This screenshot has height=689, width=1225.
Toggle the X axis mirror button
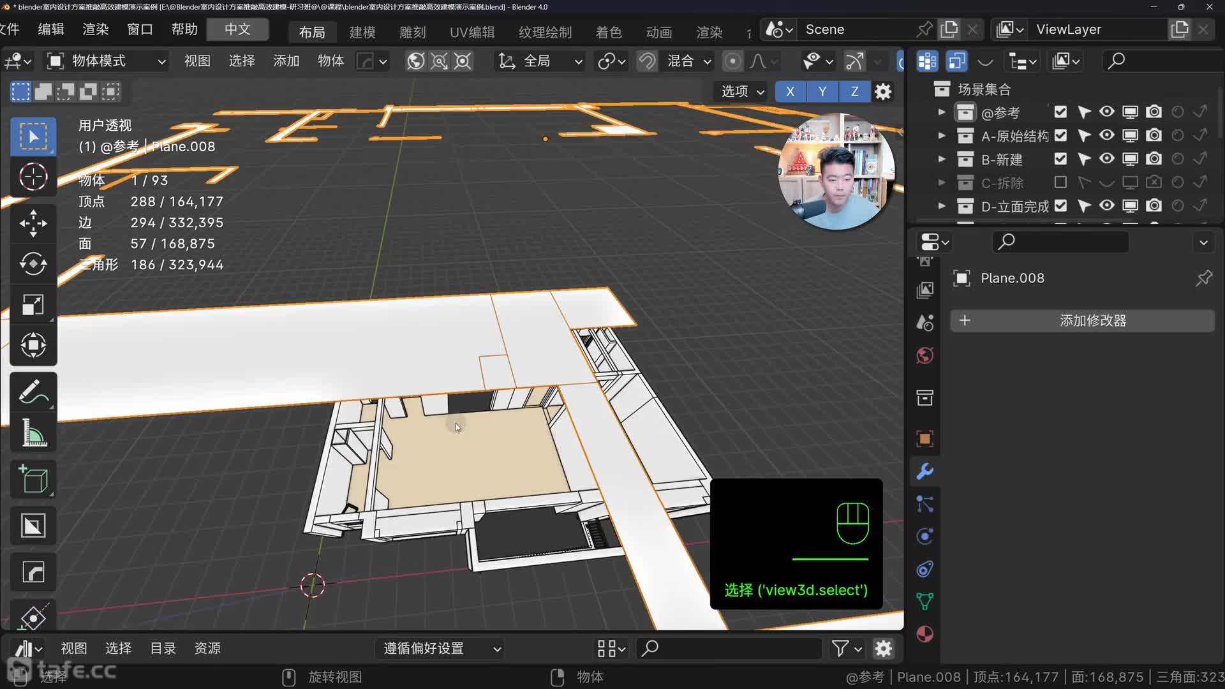point(790,91)
